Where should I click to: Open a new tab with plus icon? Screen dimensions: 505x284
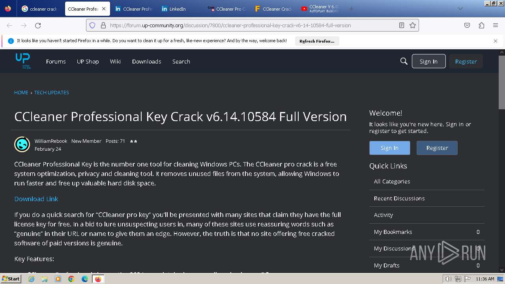351,9
